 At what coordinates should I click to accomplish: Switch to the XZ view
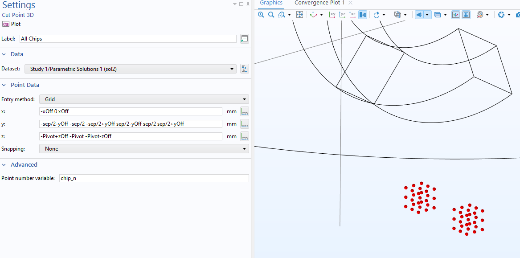click(x=352, y=15)
